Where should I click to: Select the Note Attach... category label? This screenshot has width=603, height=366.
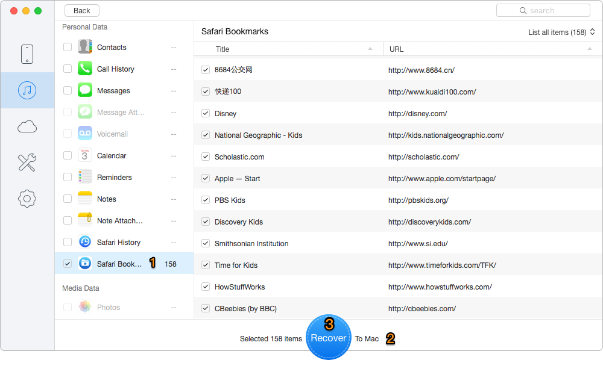coord(119,221)
